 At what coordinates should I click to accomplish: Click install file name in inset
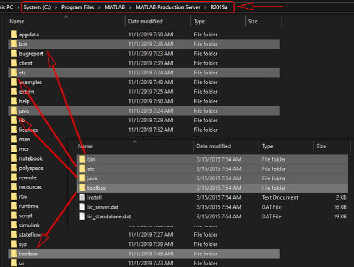pyautogui.click(x=95, y=197)
